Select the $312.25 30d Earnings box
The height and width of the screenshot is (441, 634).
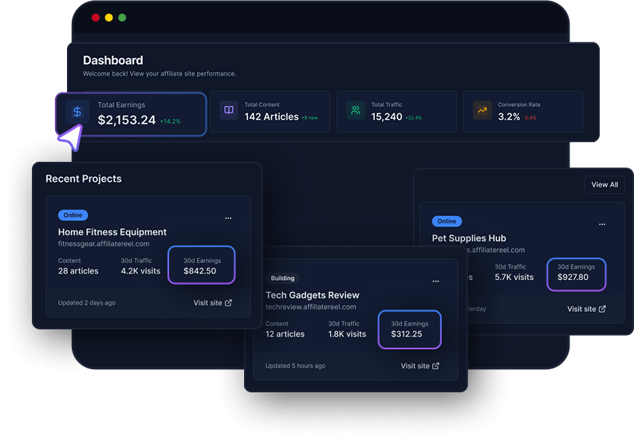click(408, 329)
